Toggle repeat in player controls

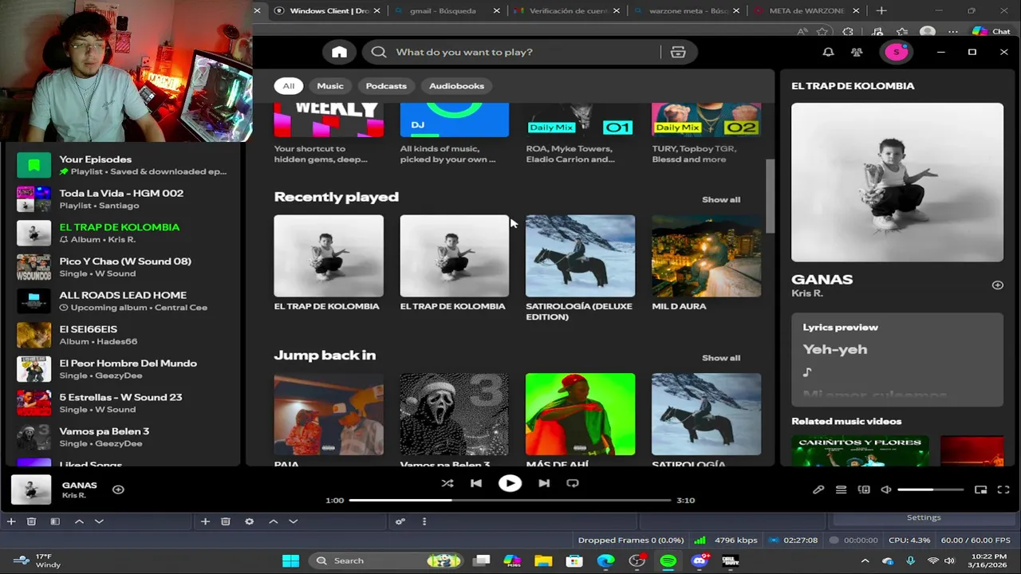(x=573, y=483)
